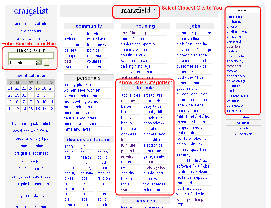Go to lost+found in community
The image size is (271, 208).
click(x=96, y=34)
